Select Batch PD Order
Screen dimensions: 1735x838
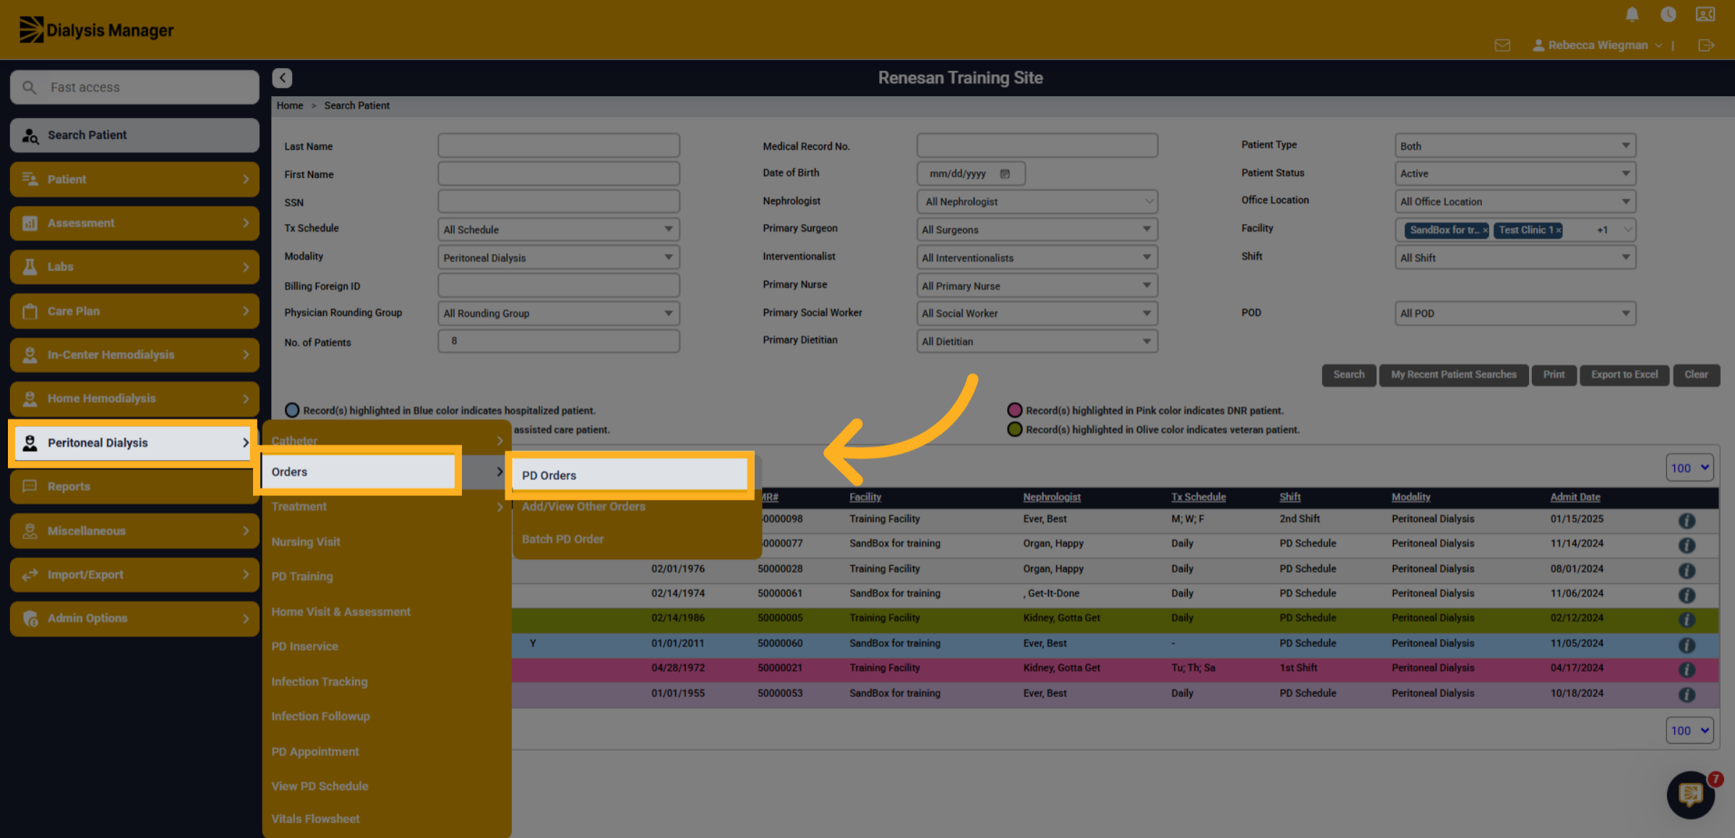pyautogui.click(x=562, y=539)
